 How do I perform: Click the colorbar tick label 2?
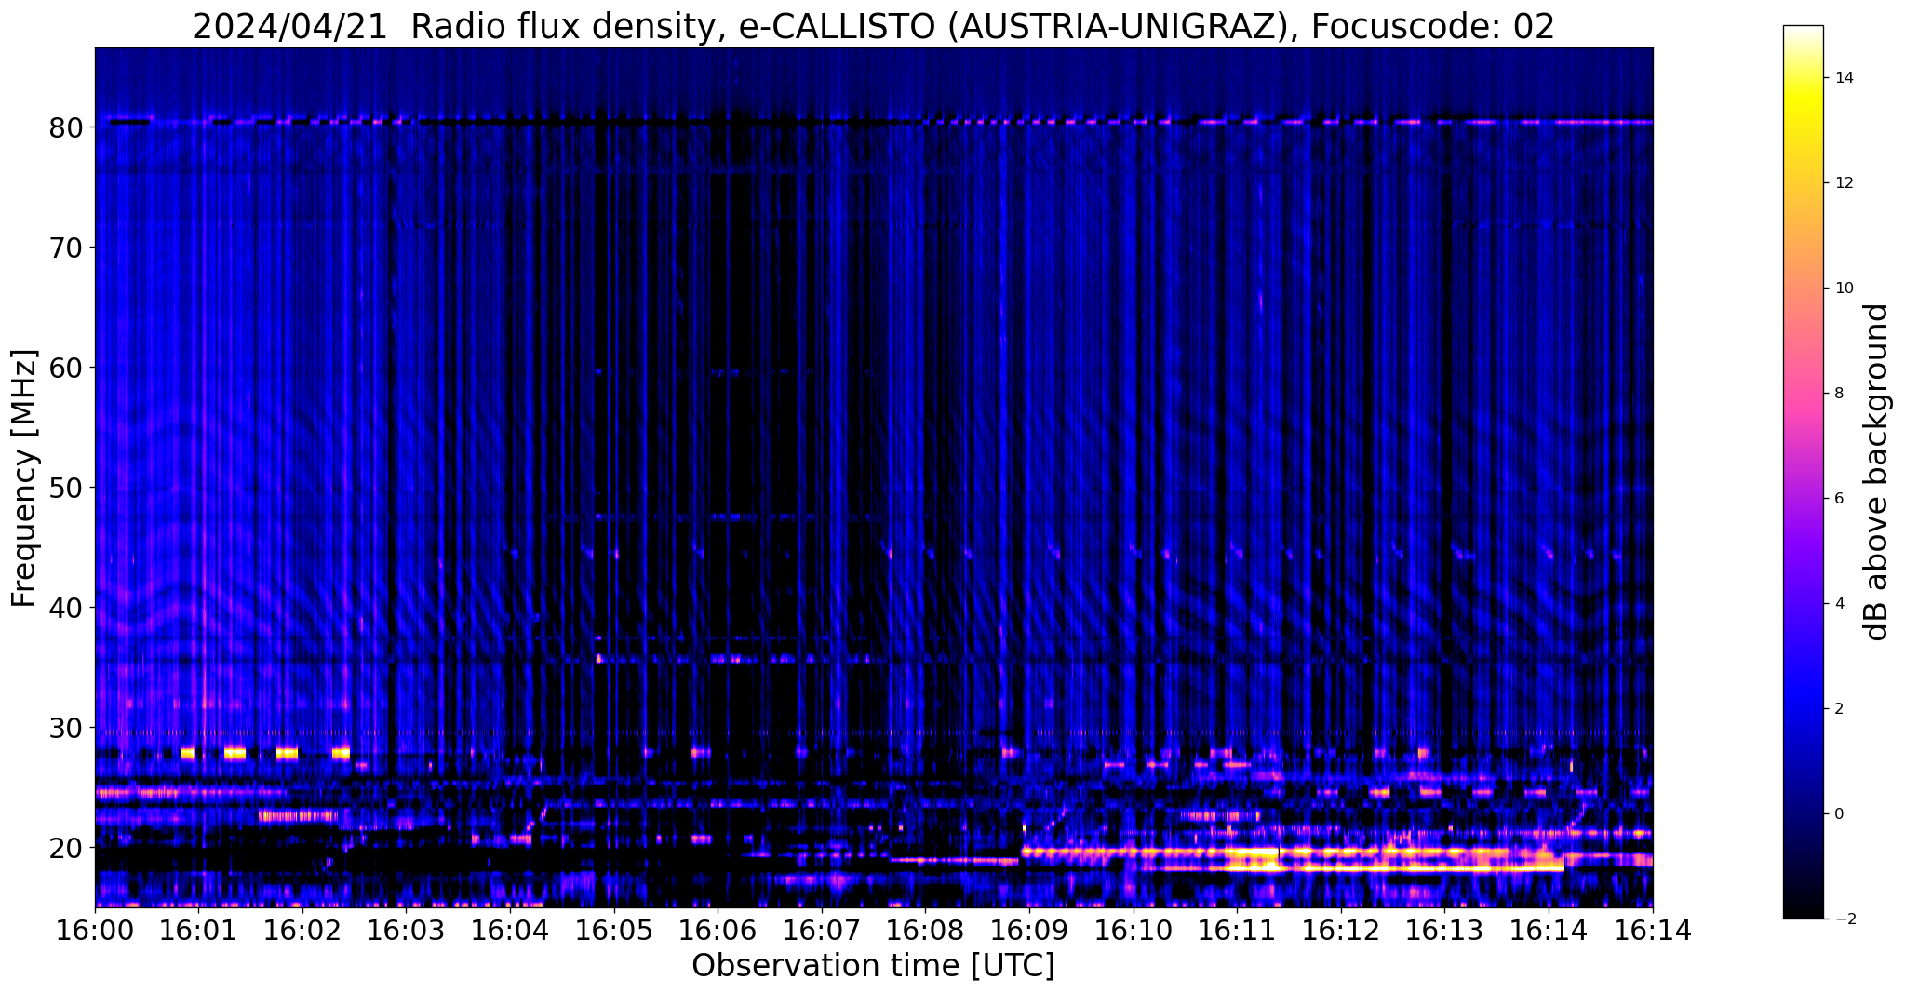[1837, 709]
